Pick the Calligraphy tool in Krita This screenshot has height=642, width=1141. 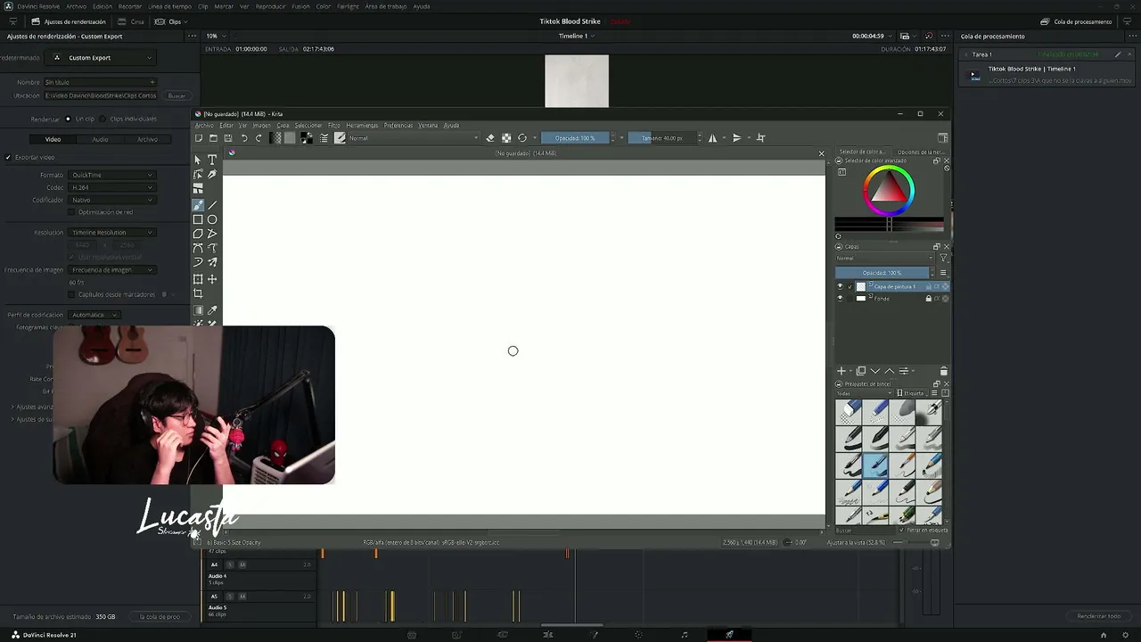pos(212,174)
